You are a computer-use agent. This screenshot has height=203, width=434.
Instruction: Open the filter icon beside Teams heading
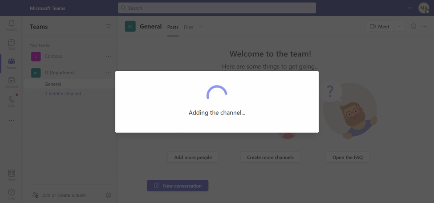(x=109, y=26)
